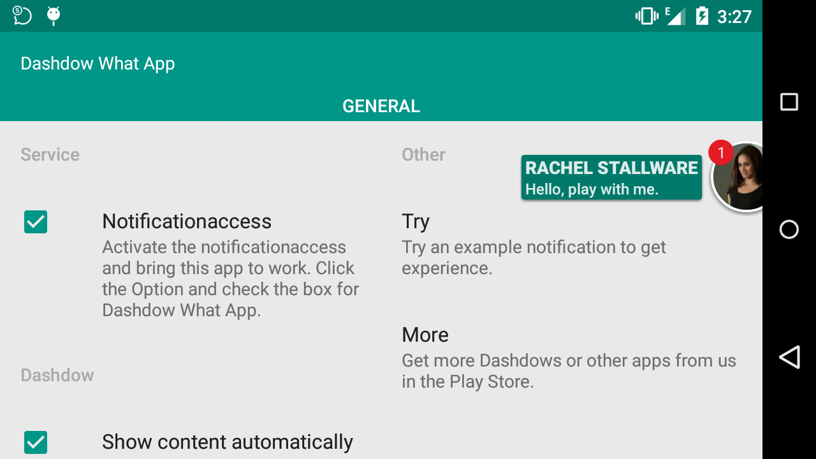Tap the red unread badge on avatar
This screenshot has width=816, height=459.
pos(721,152)
